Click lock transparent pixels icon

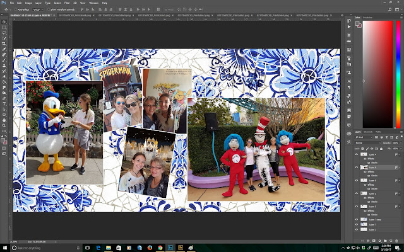363,149
